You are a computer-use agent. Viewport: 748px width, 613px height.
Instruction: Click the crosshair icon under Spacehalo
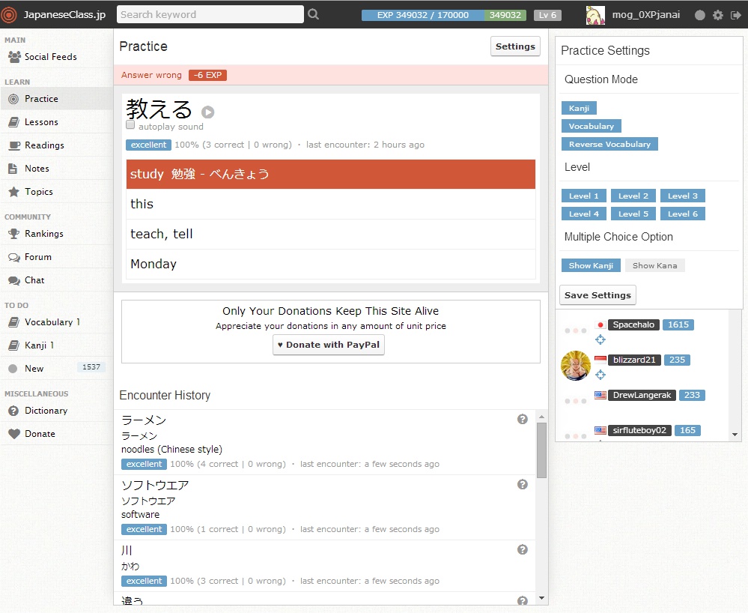click(600, 339)
